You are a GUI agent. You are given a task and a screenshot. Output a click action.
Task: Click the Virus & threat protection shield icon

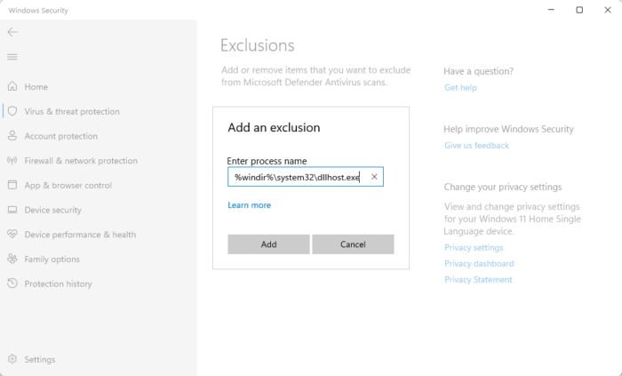[x=12, y=111]
